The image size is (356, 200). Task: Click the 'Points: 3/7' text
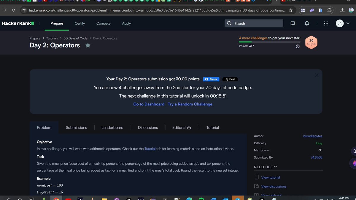pyautogui.click(x=247, y=46)
